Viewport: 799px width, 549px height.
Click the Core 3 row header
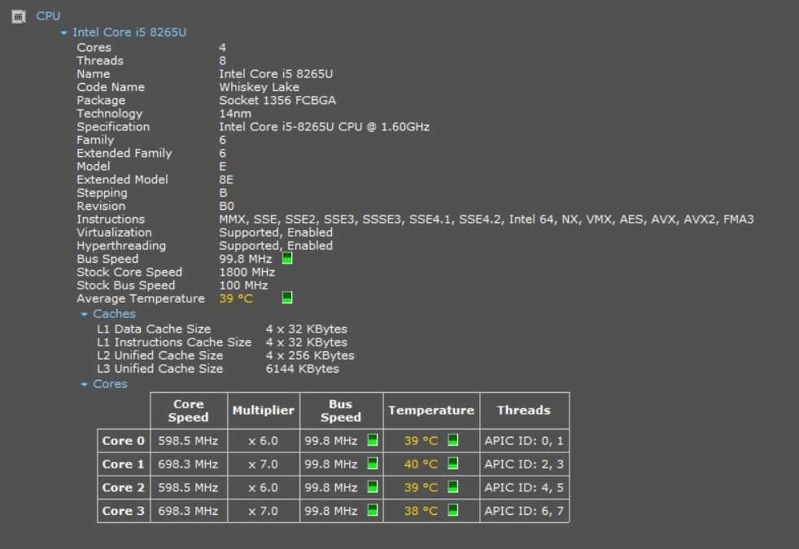pyautogui.click(x=124, y=512)
